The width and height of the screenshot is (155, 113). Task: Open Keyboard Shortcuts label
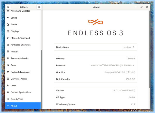pos(21,45)
